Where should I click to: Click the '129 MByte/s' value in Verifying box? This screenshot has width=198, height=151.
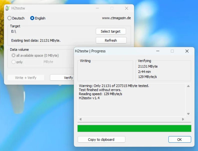(147, 77)
